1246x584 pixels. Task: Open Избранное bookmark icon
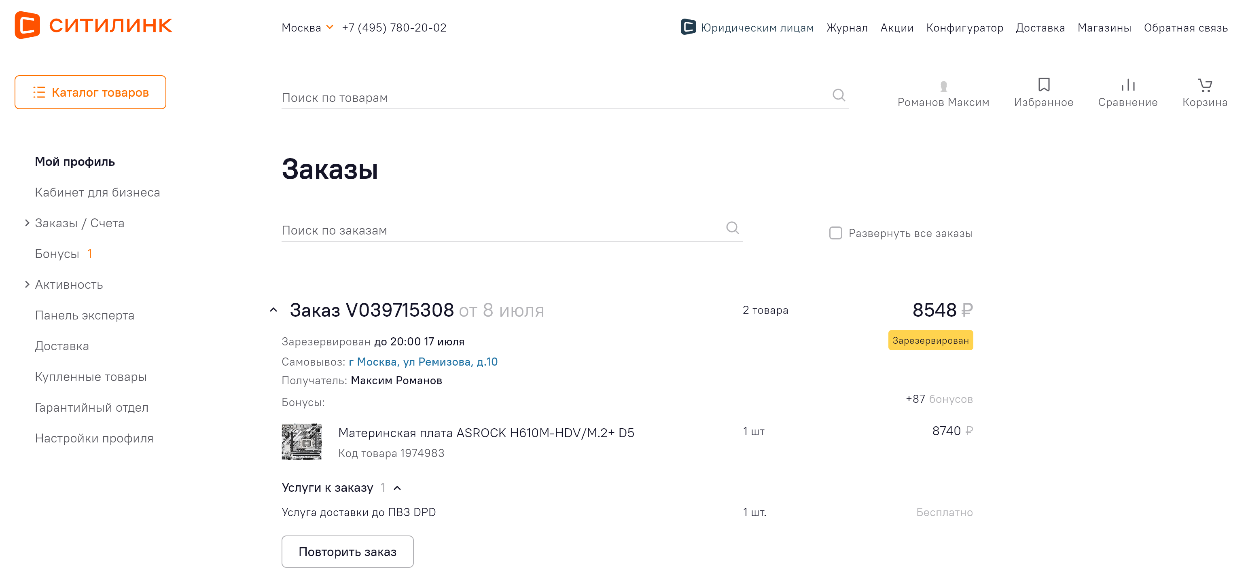tap(1043, 85)
